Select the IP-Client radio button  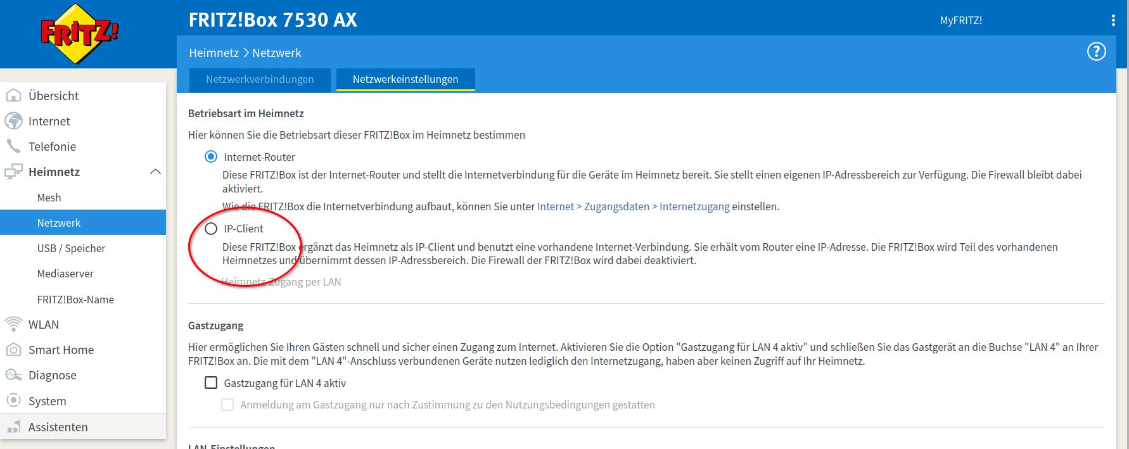211,228
